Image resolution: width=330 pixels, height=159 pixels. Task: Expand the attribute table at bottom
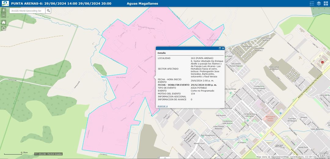tap(165, 158)
